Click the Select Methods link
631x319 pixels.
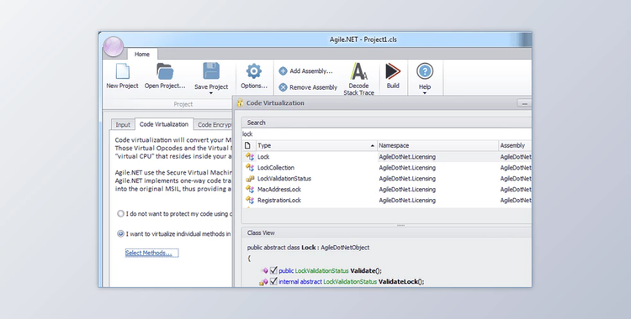pyautogui.click(x=151, y=253)
